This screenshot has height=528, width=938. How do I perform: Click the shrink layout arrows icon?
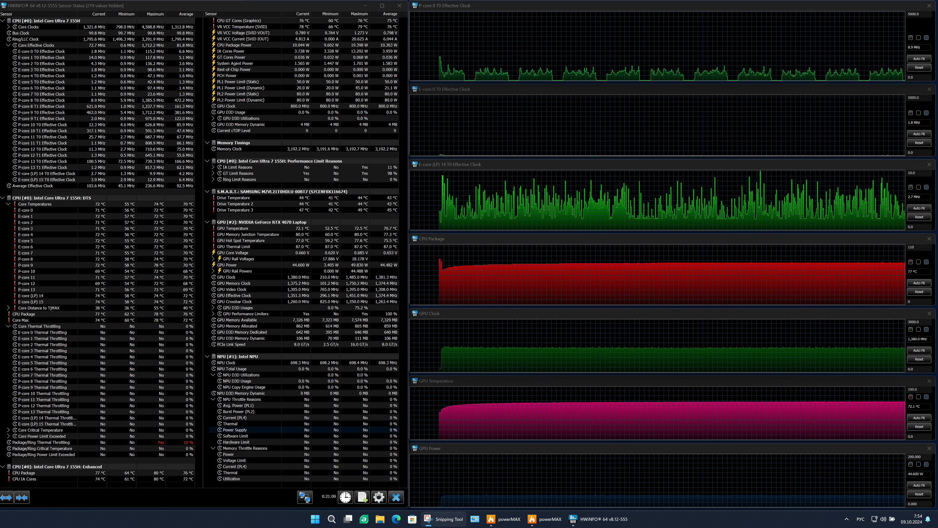pos(22,497)
